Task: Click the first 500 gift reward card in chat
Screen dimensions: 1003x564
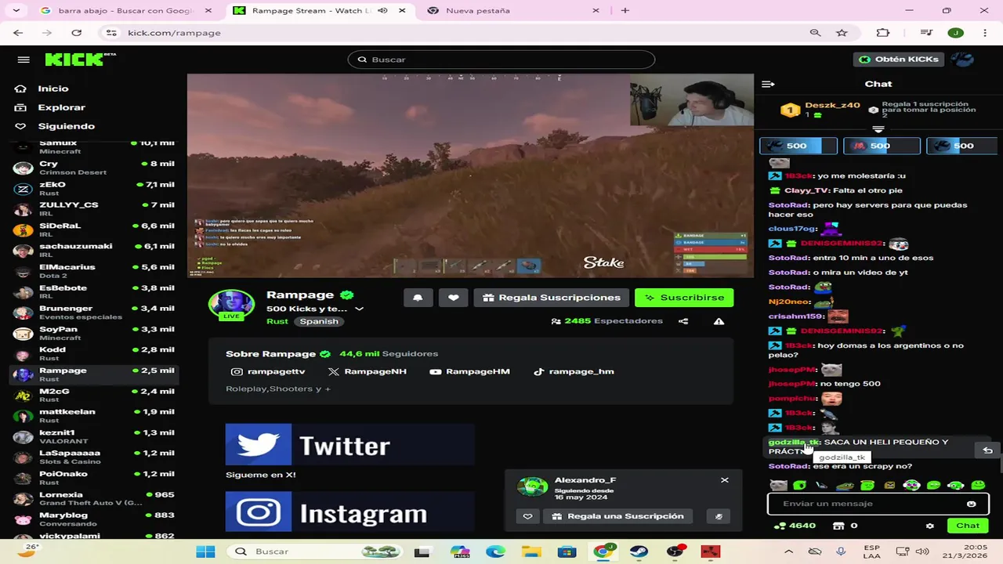Action: [x=798, y=146]
